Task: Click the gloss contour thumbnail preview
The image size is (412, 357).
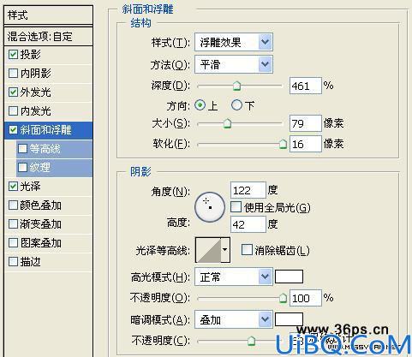Action: click(x=208, y=250)
